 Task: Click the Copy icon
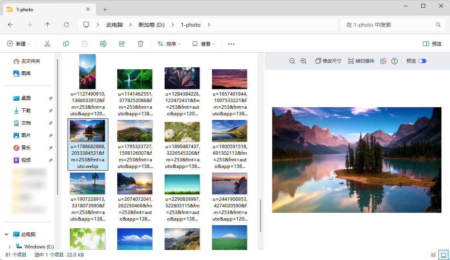[x=66, y=43]
